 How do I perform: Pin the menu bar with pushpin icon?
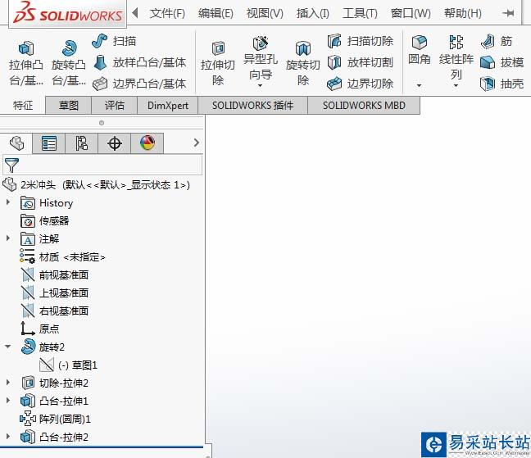[x=508, y=13]
